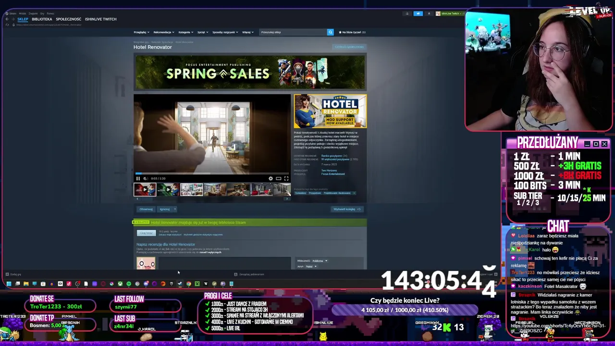Open ISHINLIVE TWITCH profile tab
Image resolution: width=615 pixels, height=346 pixels.
[x=100, y=19]
